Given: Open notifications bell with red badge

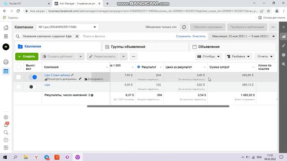Looking at the screenshot, I should (6, 125).
